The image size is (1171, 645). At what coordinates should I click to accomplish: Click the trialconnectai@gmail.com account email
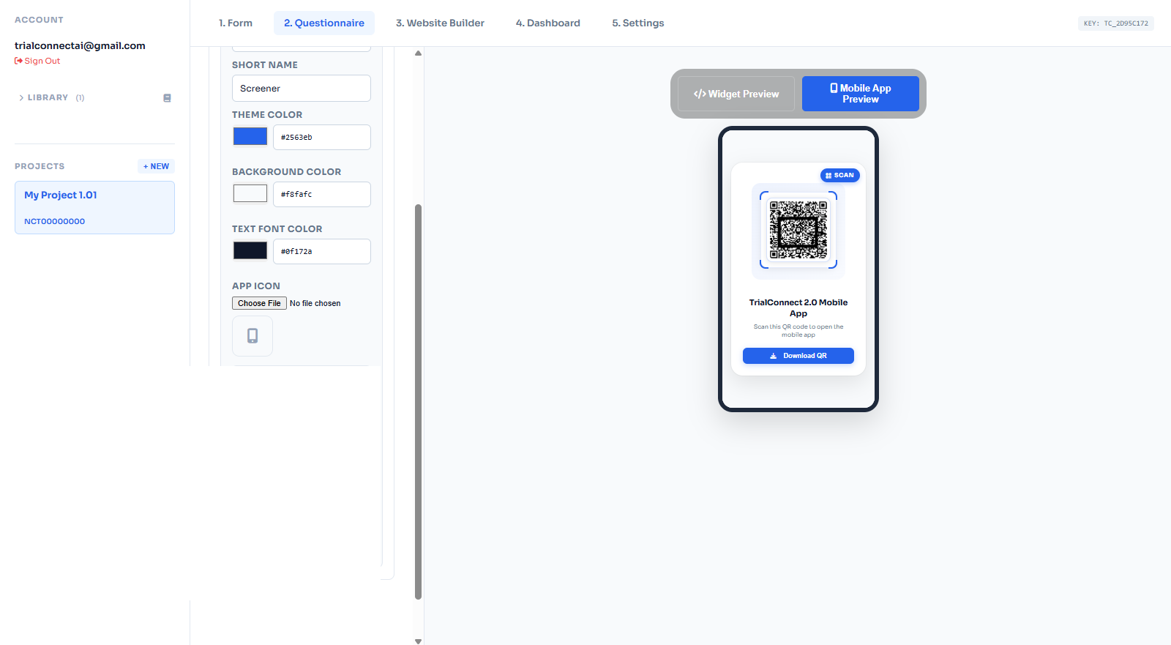(80, 45)
